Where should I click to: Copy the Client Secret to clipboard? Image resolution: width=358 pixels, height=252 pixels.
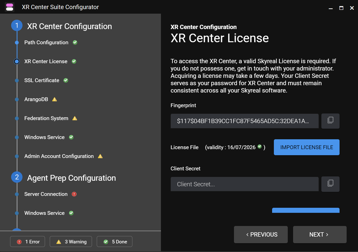pos(330,184)
